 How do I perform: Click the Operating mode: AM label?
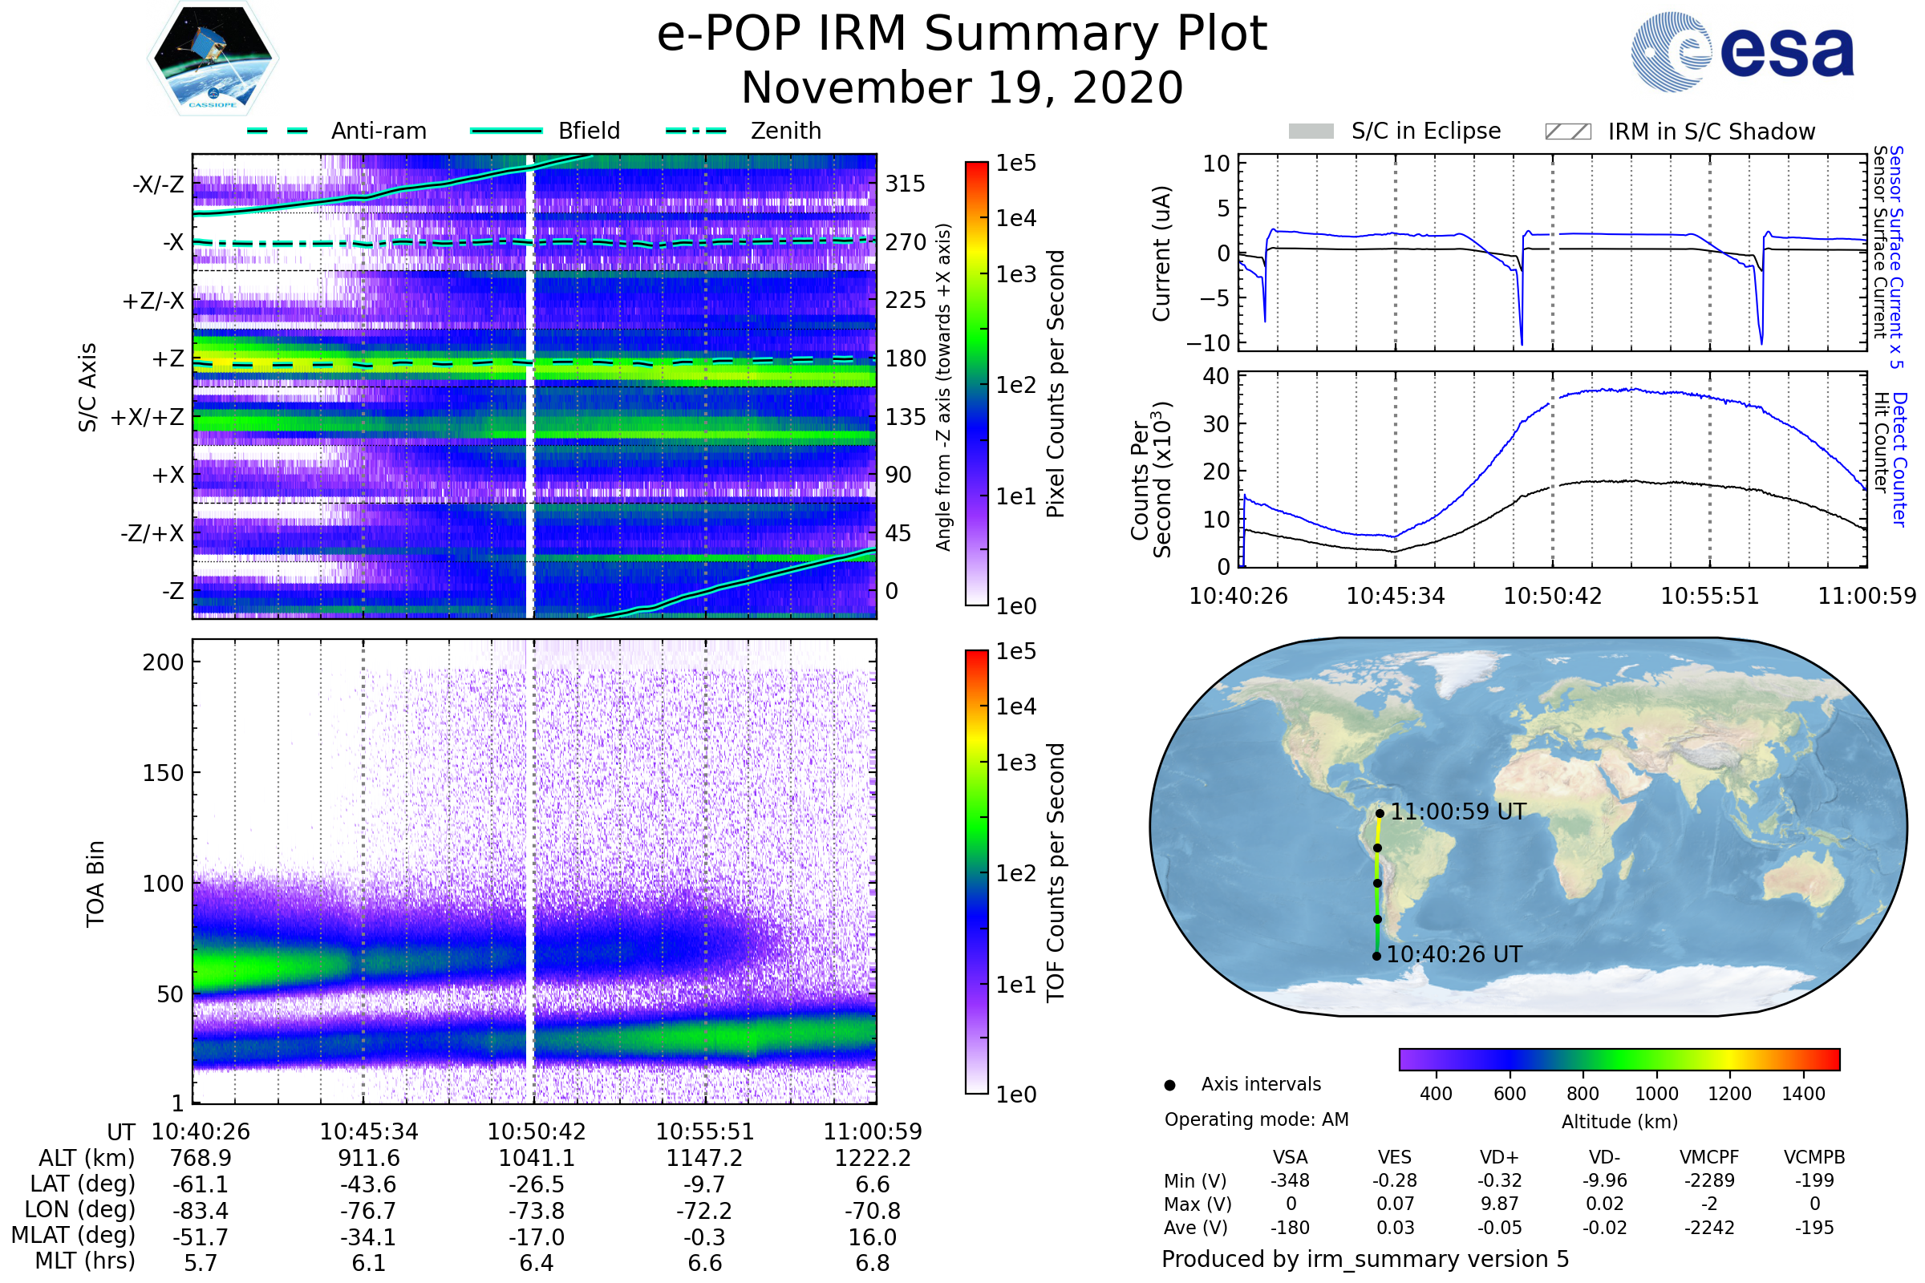pyautogui.click(x=1255, y=1119)
